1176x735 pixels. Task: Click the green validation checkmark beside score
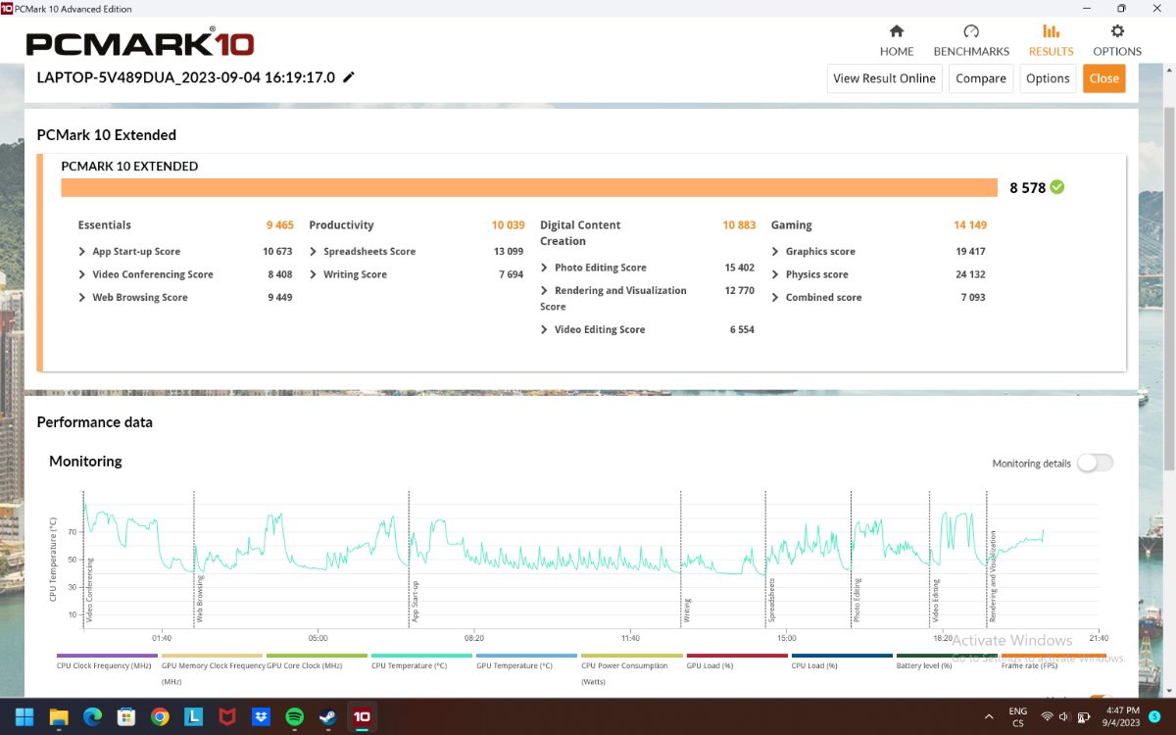[1057, 187]
